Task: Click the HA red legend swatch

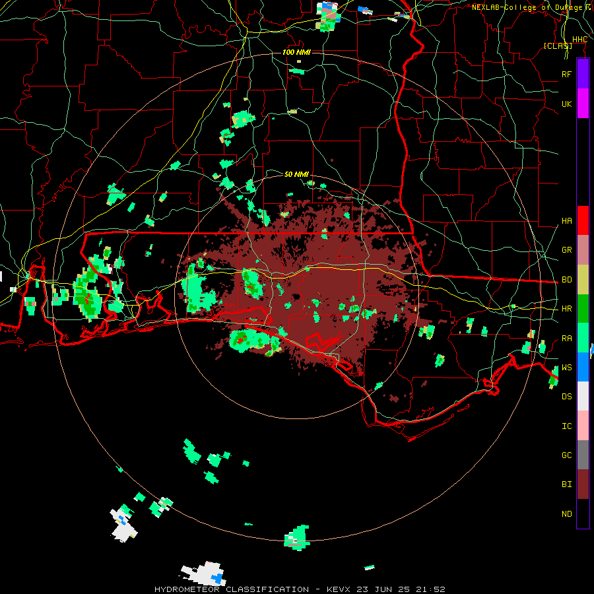Action: (x=583, y=220)
